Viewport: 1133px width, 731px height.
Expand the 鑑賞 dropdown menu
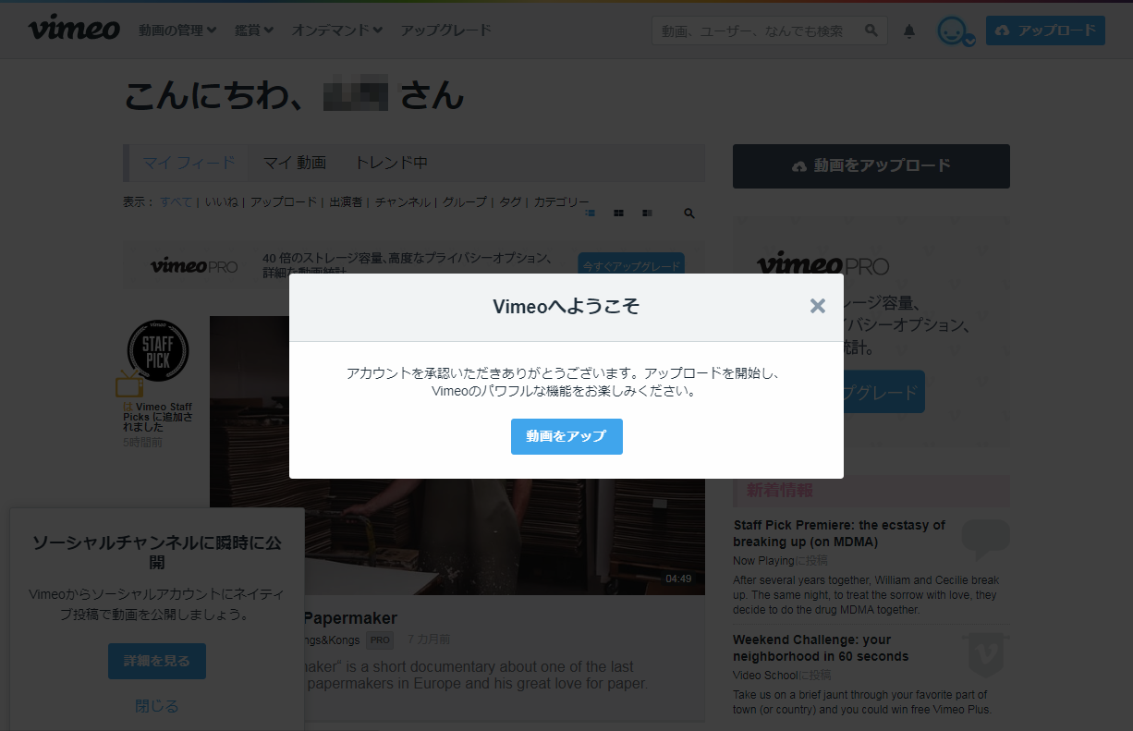(x=253, y=30)
